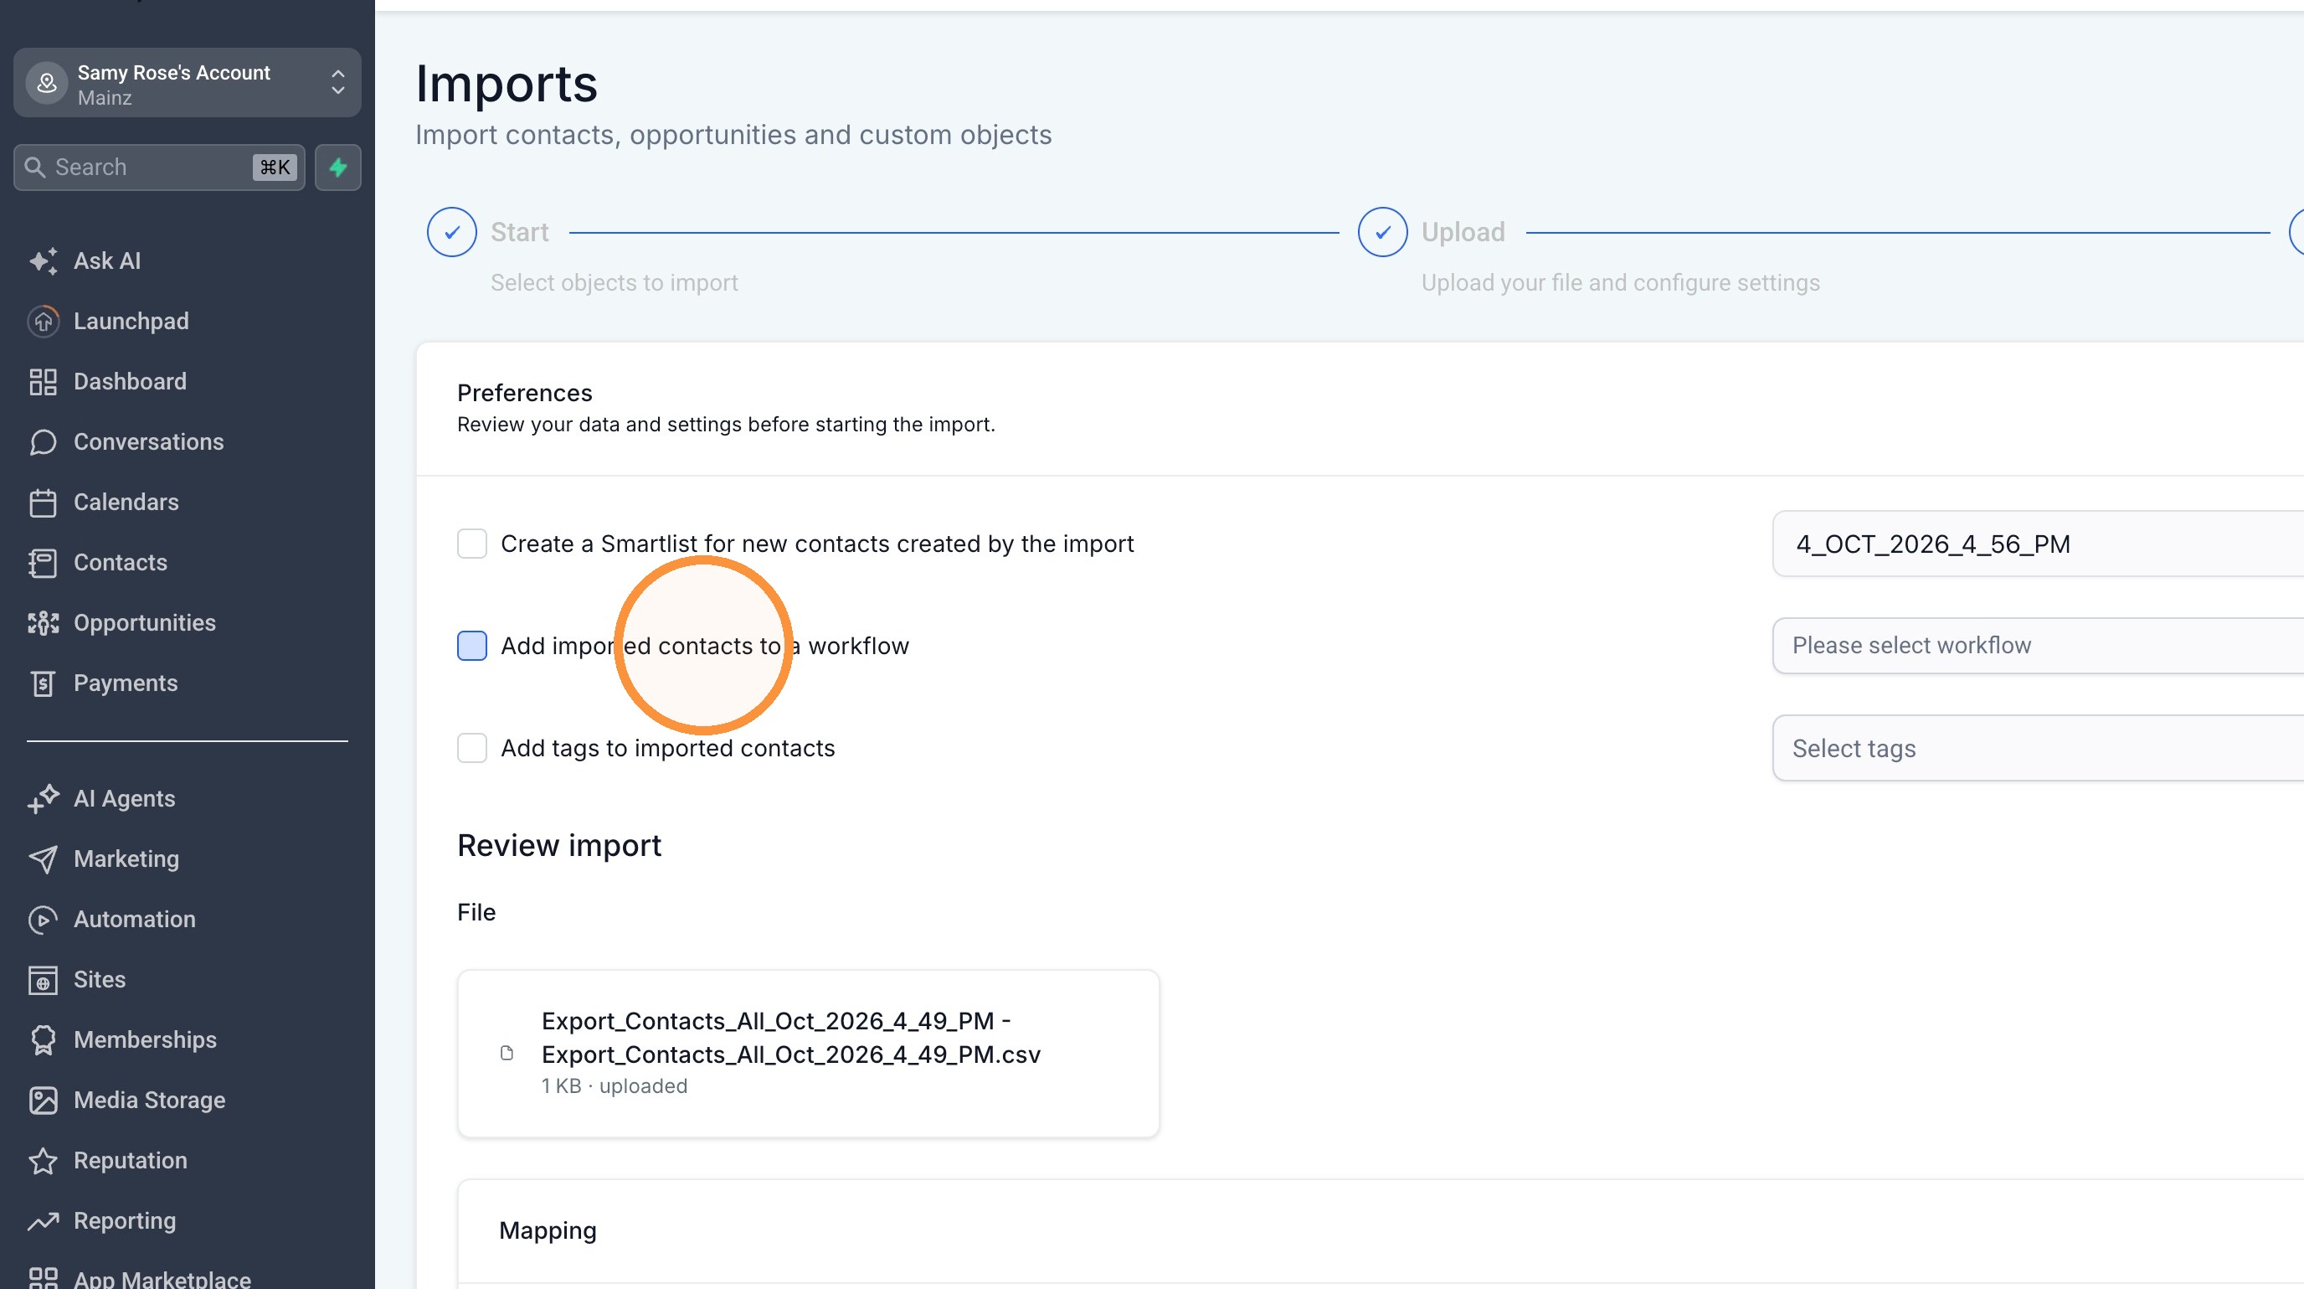Open the Select tags dropdown

pyautogui.click(x=2038, y=748)
